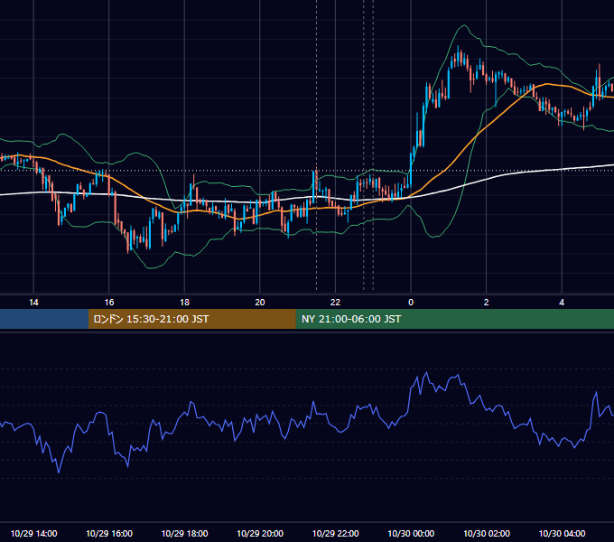
Task: Click the NY 21:00-06:00 JST session bar
Action: 454,319
